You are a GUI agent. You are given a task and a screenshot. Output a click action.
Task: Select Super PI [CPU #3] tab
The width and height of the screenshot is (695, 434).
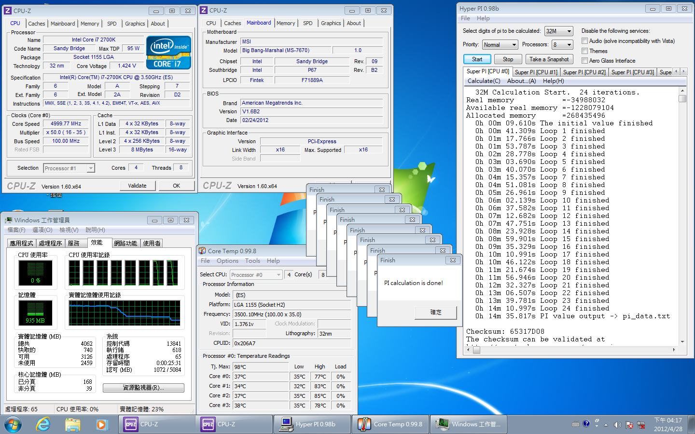[x=632, y=72]
